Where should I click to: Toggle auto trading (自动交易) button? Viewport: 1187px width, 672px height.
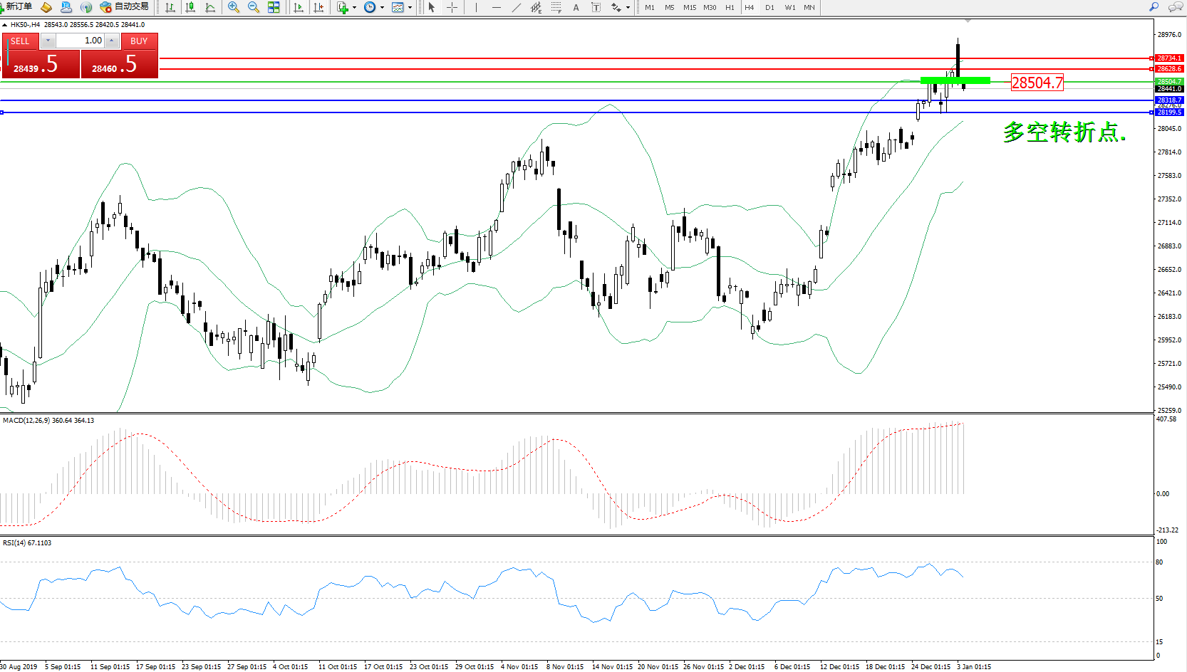coord(125,7)
